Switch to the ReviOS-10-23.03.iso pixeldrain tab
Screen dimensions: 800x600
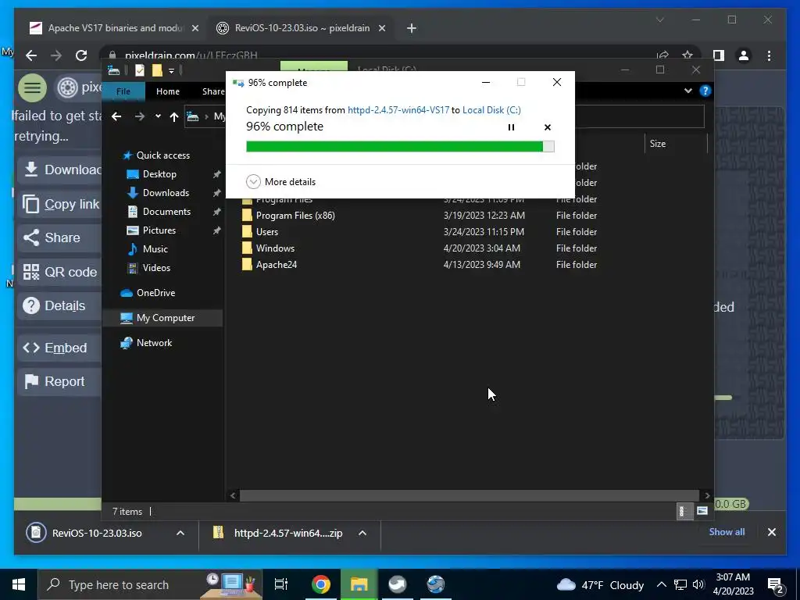pyautogui.click(x=302, y=28)
